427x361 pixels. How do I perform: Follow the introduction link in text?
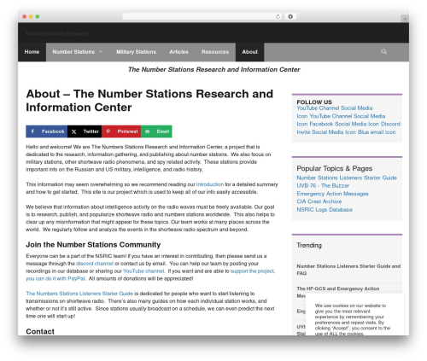(210, 184)
